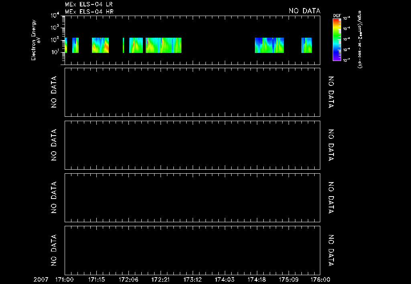
Task: Click the 10^4 energy axis tick label
Action: tap(55, 16)
